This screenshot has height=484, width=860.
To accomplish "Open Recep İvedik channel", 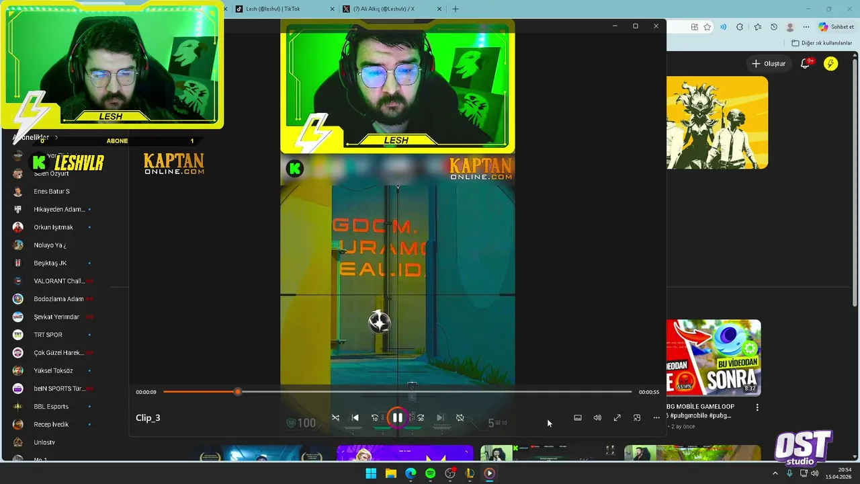I will click(52, 424).
